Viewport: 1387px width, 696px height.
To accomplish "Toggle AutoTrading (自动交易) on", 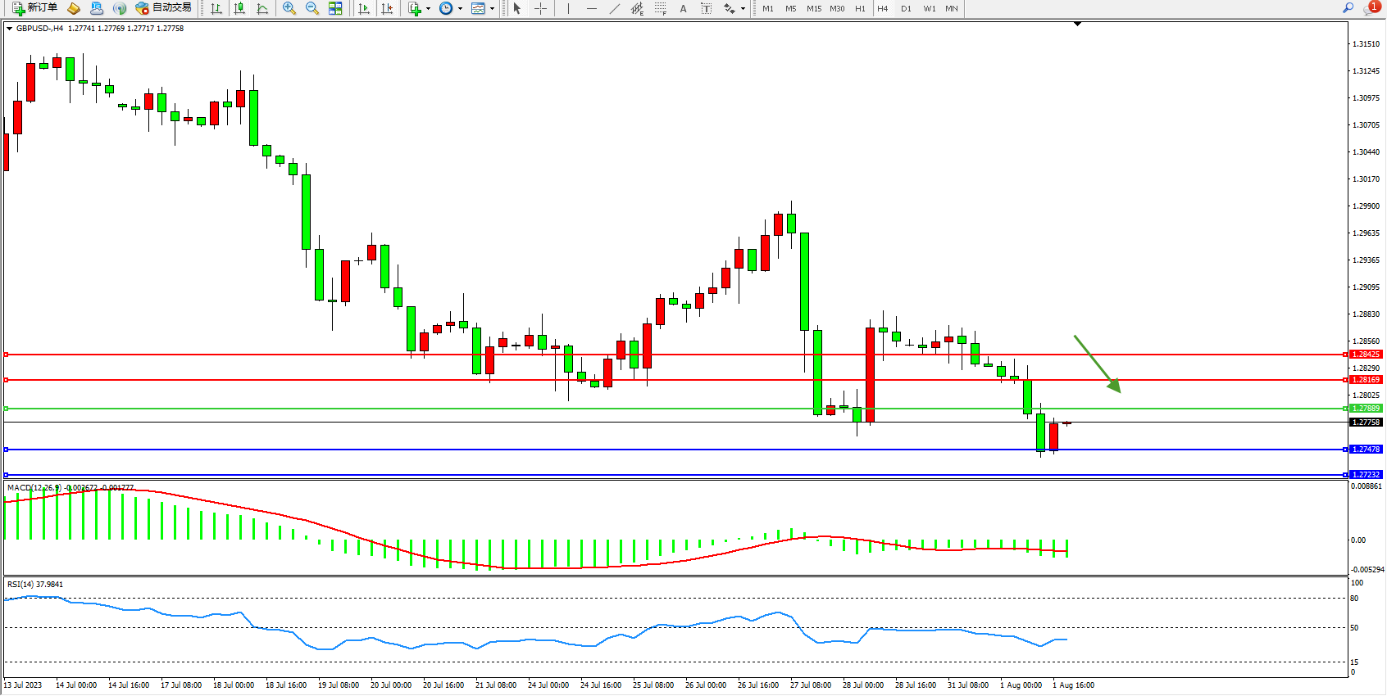I will click(163, 8).
